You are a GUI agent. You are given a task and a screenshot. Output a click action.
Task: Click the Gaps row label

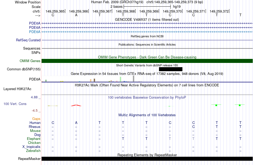pos(36,119)
